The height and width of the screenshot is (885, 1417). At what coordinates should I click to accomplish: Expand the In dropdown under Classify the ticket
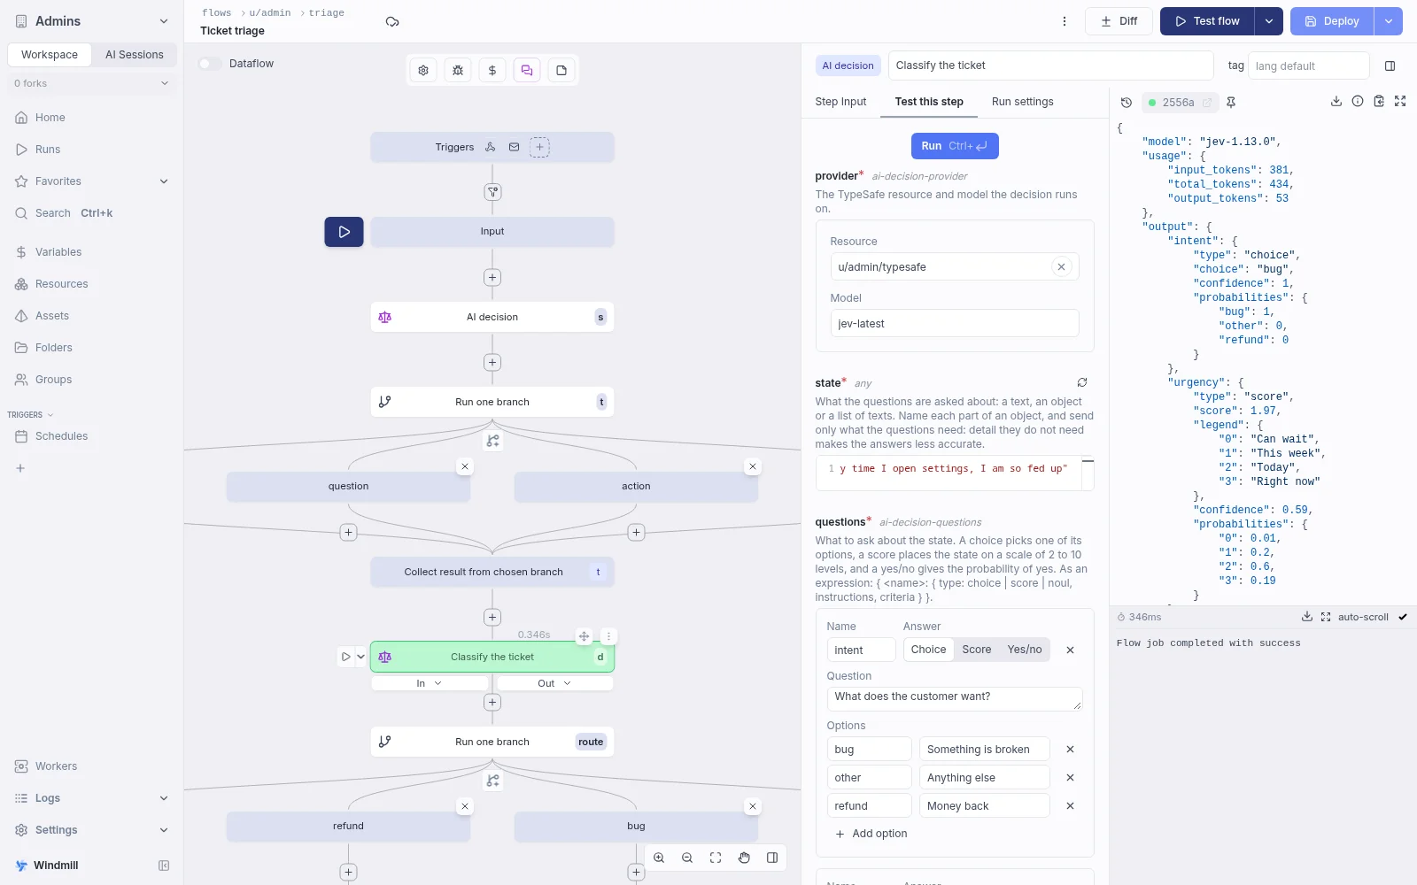tap(430, 683)
